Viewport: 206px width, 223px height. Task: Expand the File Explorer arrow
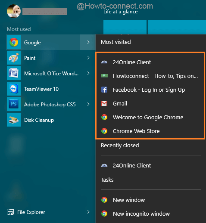pyautogui.click(x=88, y=212)
